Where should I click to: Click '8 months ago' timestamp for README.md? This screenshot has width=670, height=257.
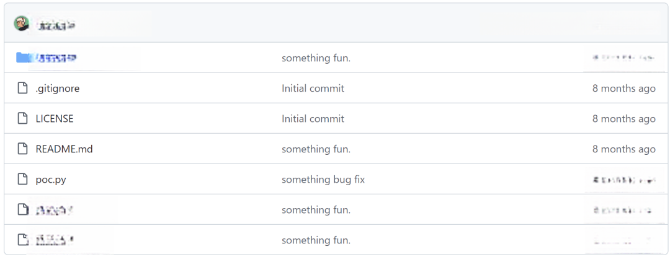coord(624,149)
